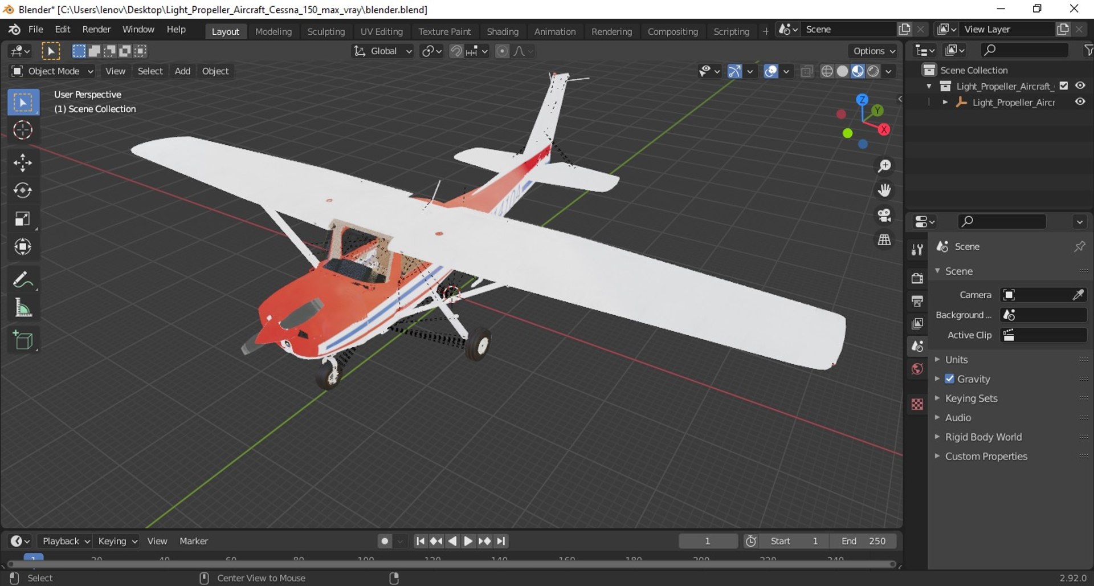
Task: Open the Texture properties tab
Action: [917, 404]
